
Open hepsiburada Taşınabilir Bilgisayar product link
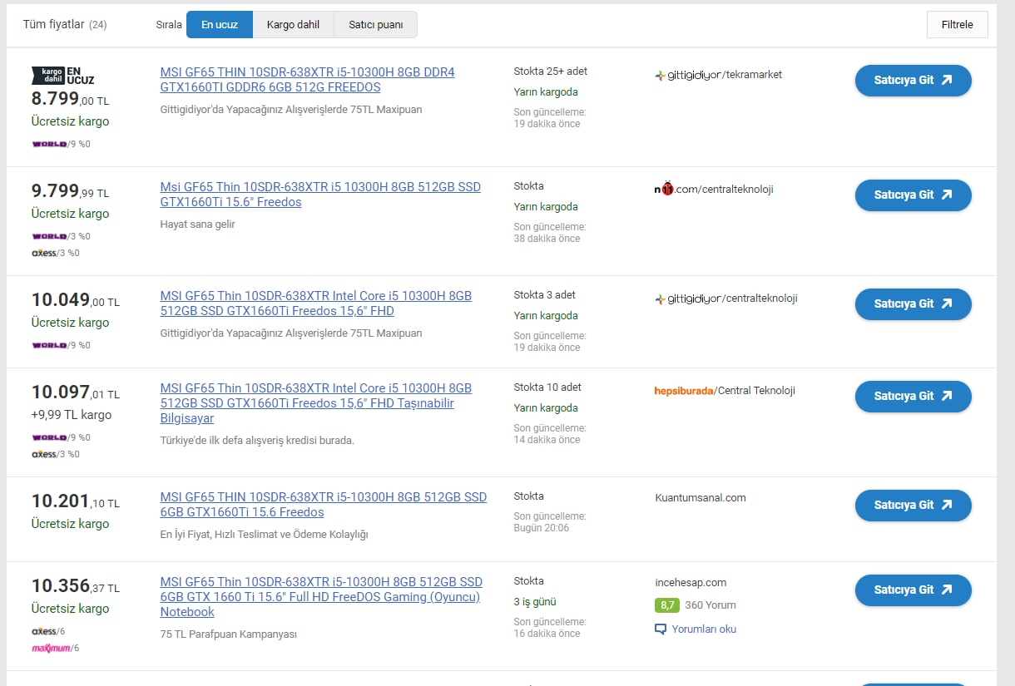315,403
